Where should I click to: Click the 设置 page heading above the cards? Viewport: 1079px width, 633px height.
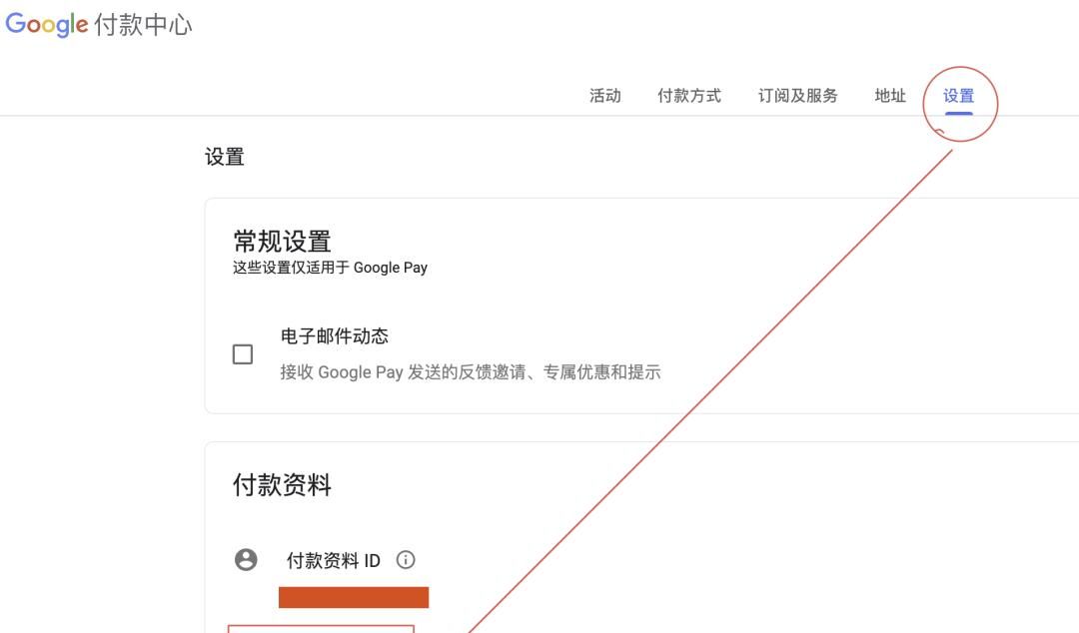pos(225,157)
